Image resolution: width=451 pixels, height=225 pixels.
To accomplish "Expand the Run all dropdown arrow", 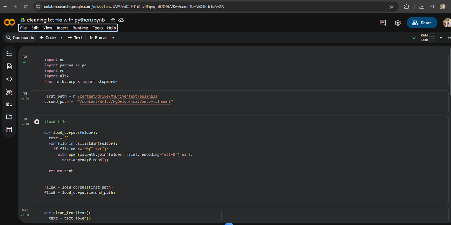I will pos(113,37).
